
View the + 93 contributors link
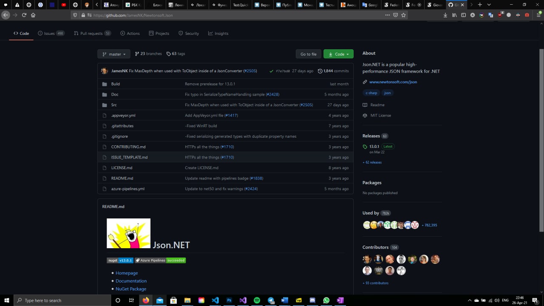(375, 283)
